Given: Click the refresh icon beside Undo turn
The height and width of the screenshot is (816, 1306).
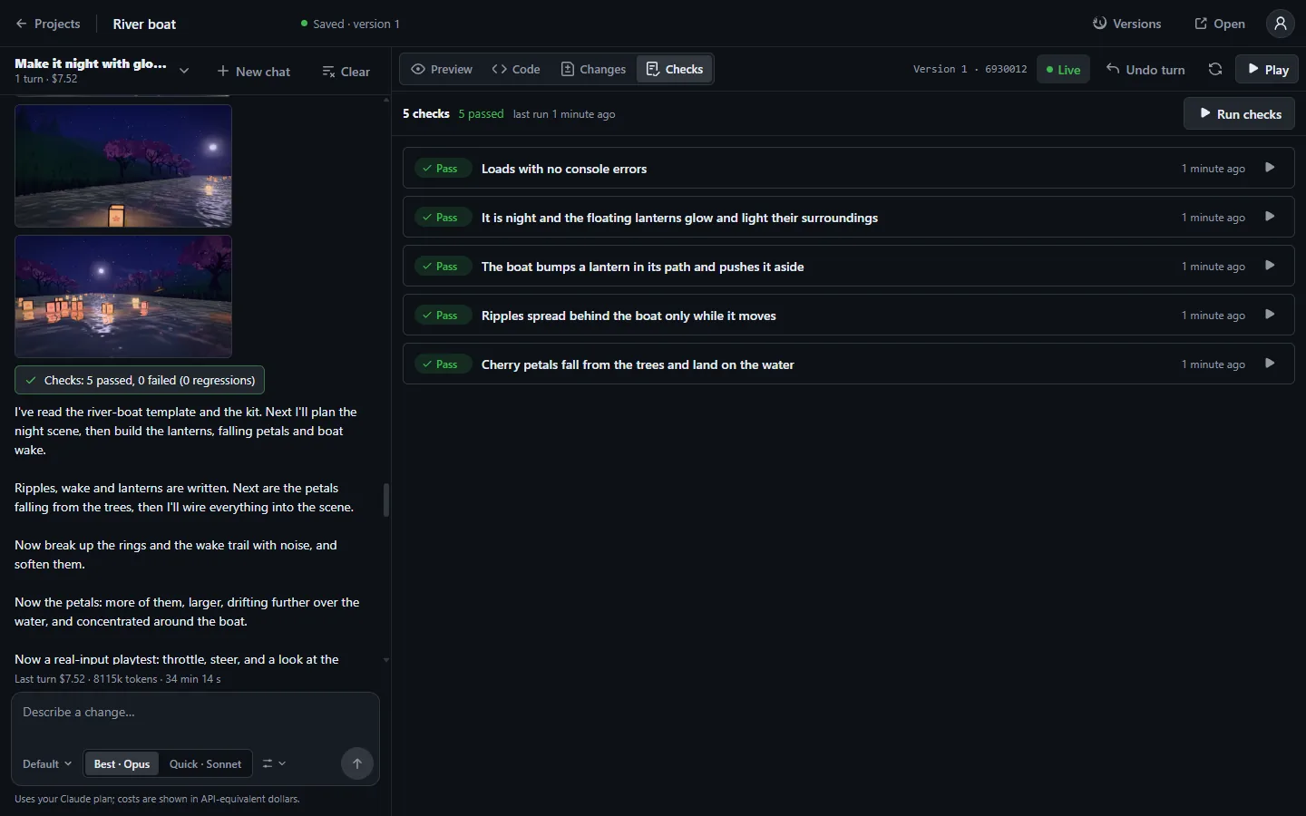Looking at the screenshot, I should [x=1215, y=69].
